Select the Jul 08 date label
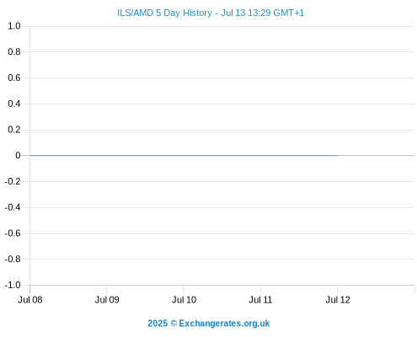This screenshot has width=417, height=337. [30, 300]
